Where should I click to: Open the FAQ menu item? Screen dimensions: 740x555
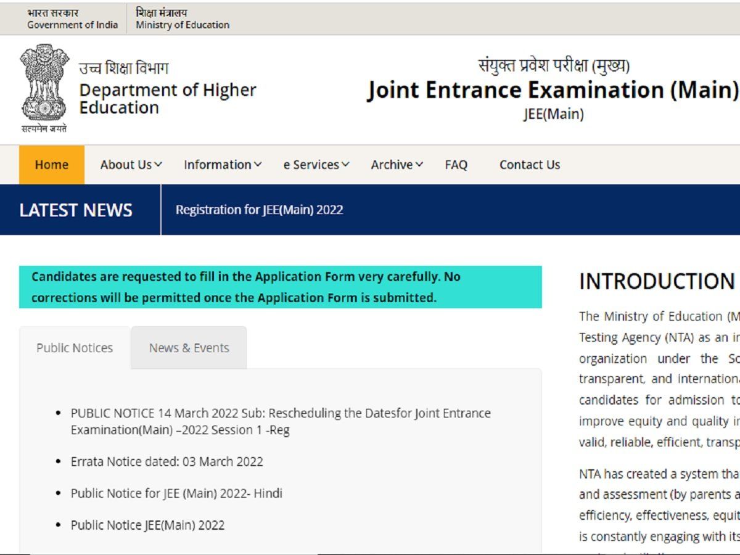456,165
